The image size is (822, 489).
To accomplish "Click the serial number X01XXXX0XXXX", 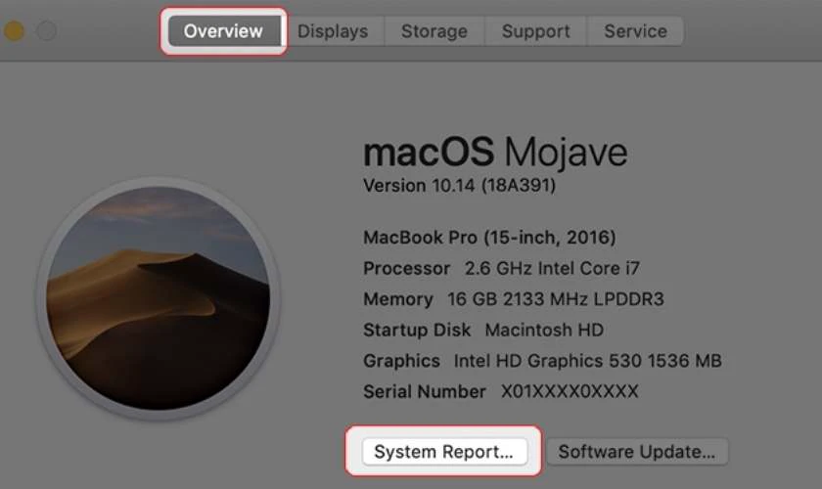I will (570, 391).
